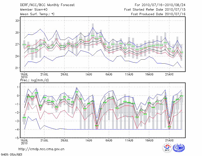Click 21JUL tick under the temperature chart
202x156 pixels.
[44, 74]
